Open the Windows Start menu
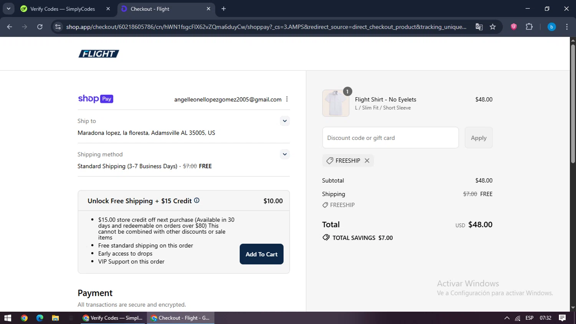This screenshot has width=576, height=324. [x=8, y=318]
